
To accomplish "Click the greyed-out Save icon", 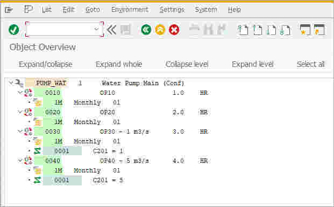I will coord(125,30).
